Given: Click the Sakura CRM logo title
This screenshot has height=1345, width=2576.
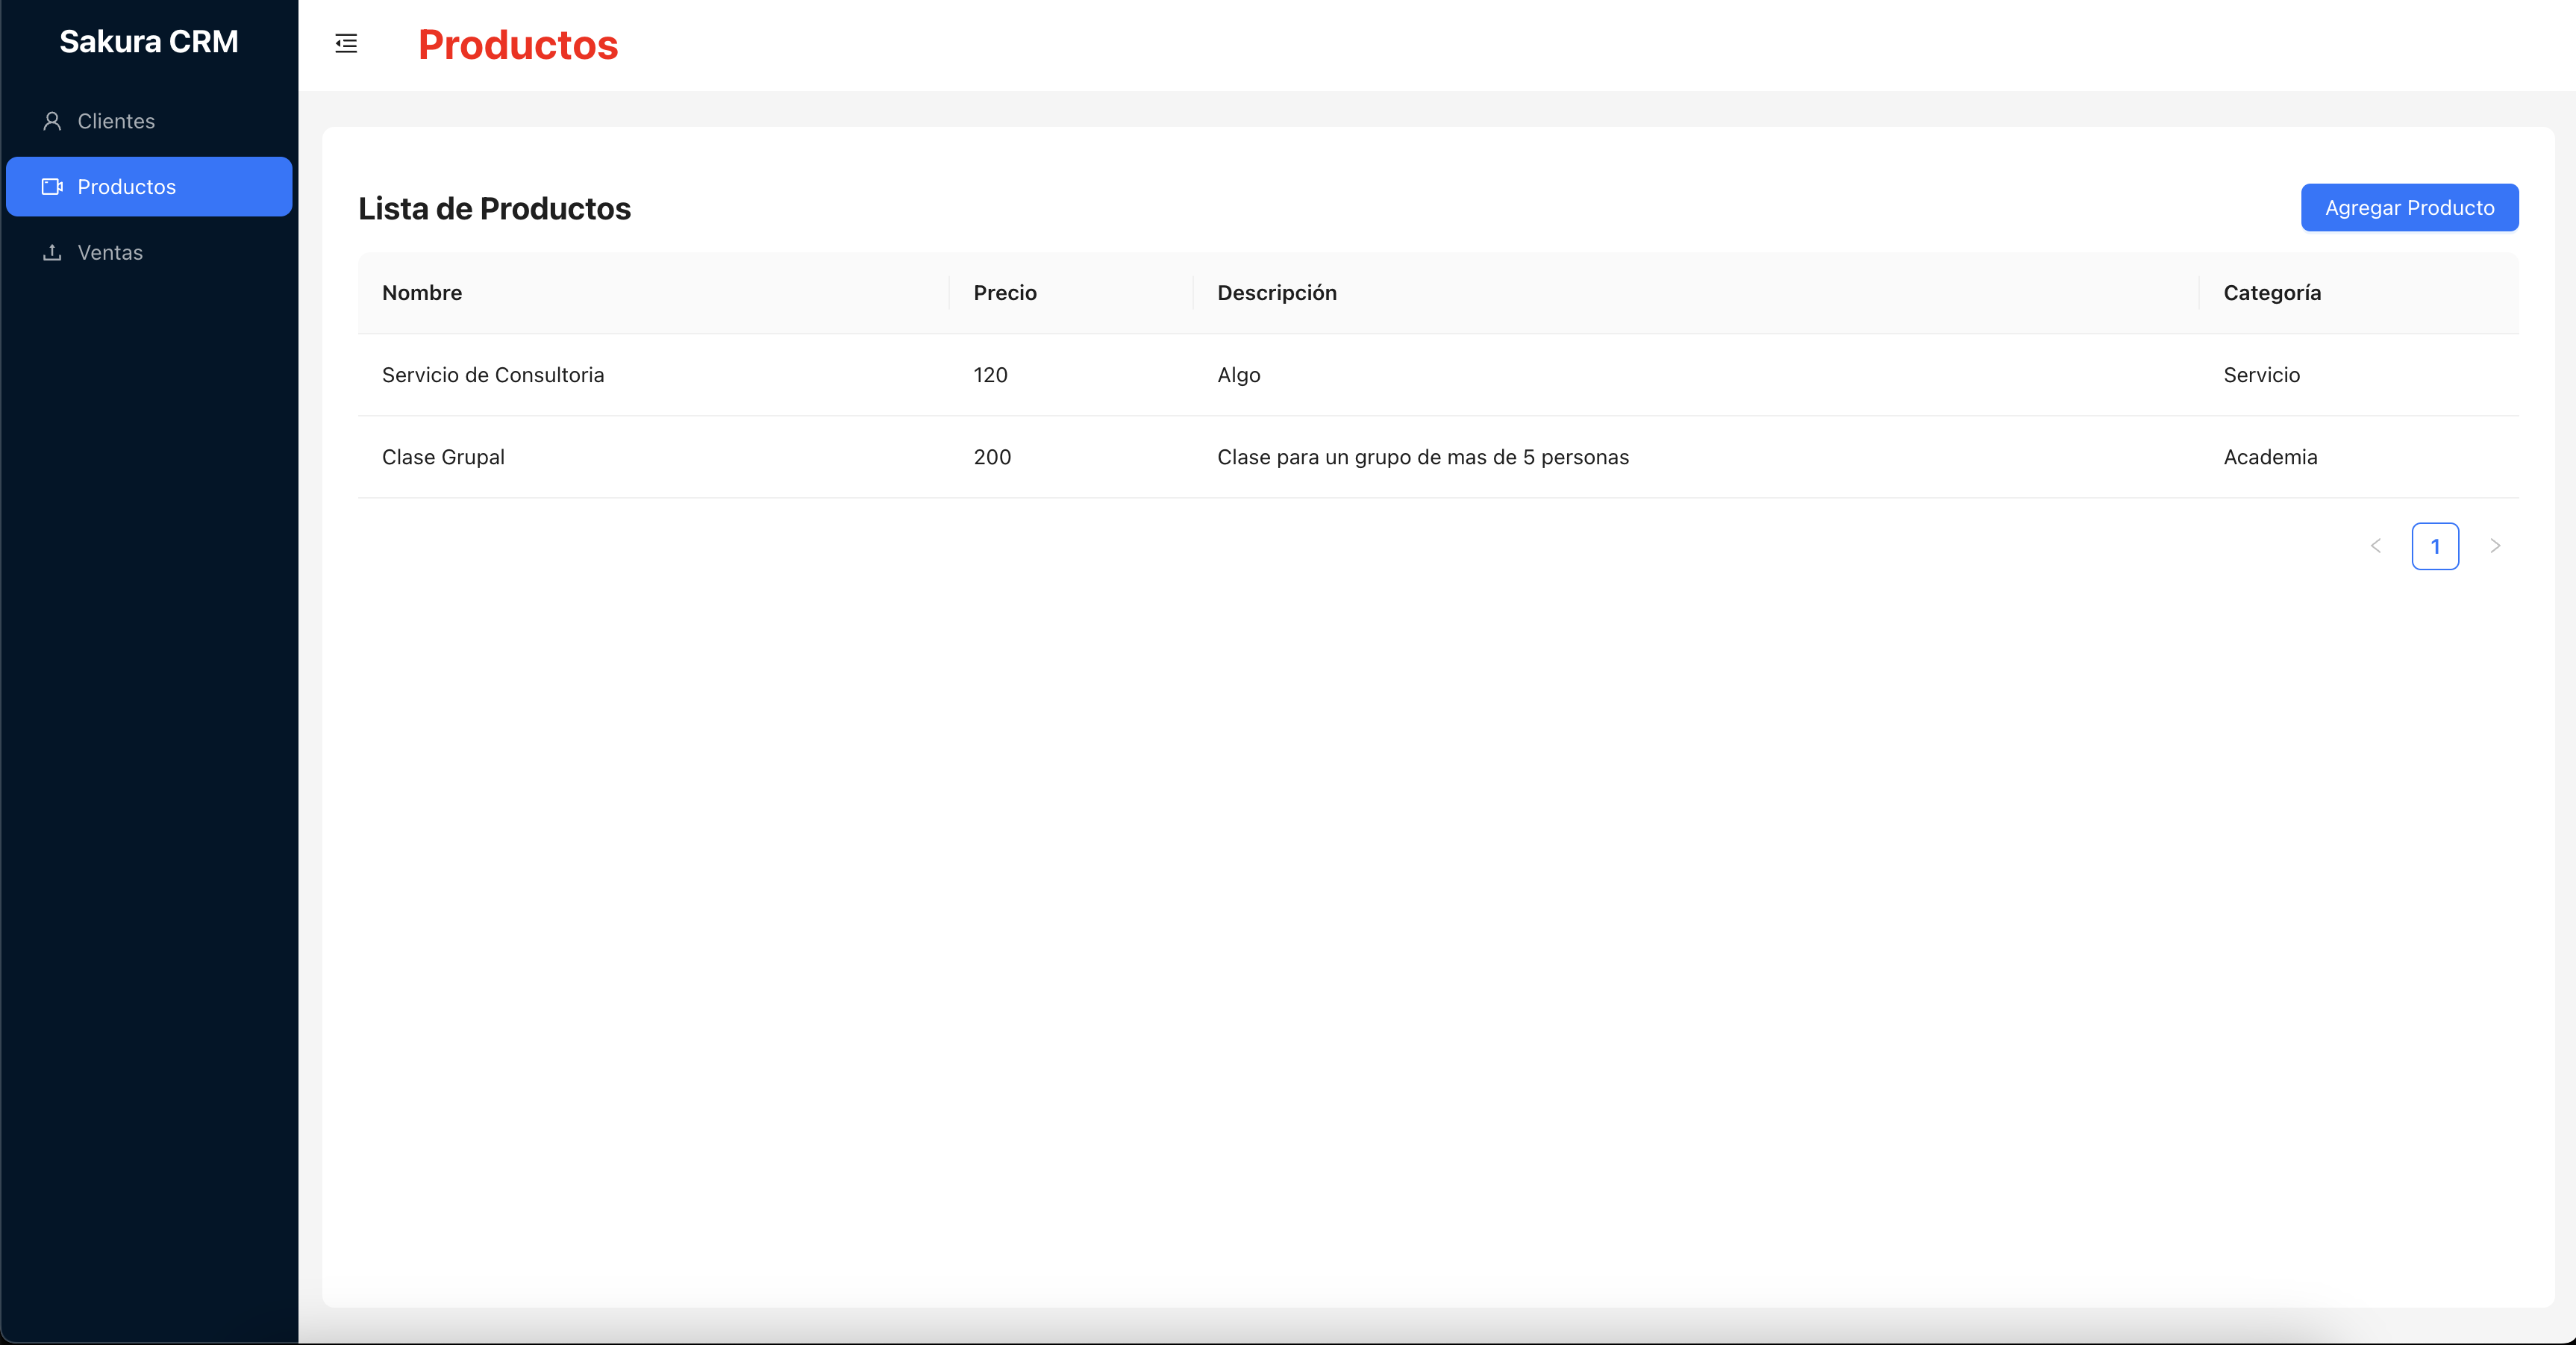Looking at the screenshot, I should (149, 42).
